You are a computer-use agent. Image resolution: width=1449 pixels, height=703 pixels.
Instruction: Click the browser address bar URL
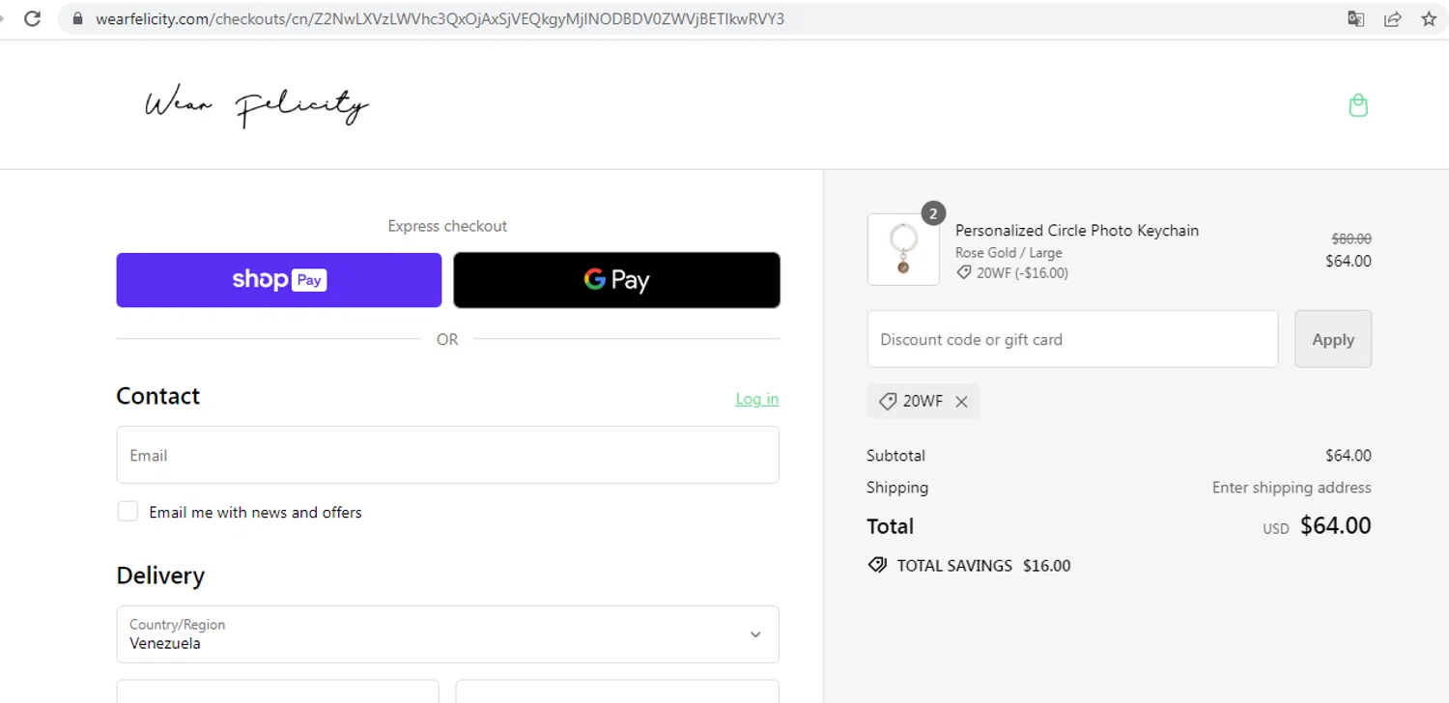440,18
